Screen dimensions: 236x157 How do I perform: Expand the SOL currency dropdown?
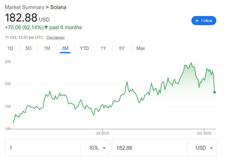tap(97, 148)
